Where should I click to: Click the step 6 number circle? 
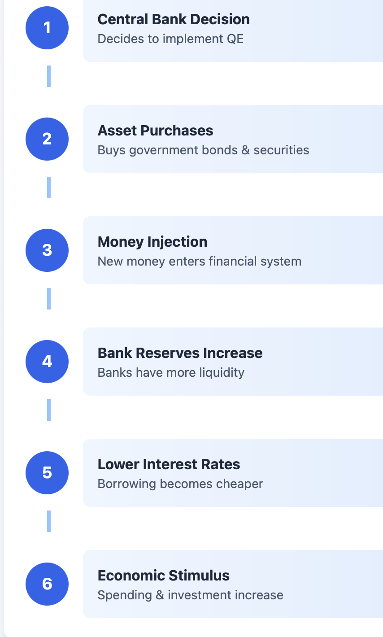[47, 584]
